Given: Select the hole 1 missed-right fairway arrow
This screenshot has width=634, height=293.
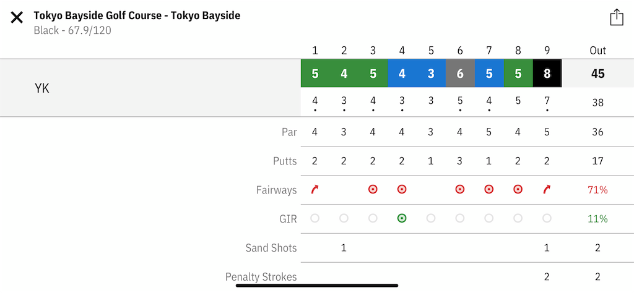Looking at the screenshot, I should pyautogui.click(x=315, y=189).
